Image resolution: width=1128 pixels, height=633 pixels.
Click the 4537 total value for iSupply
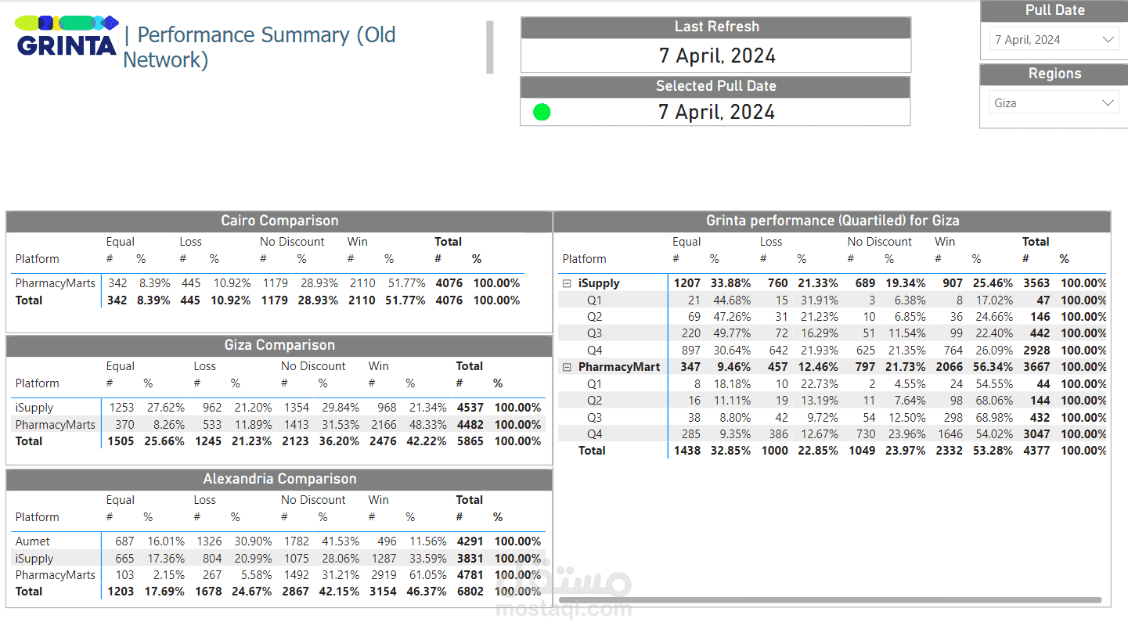(470, 408)
